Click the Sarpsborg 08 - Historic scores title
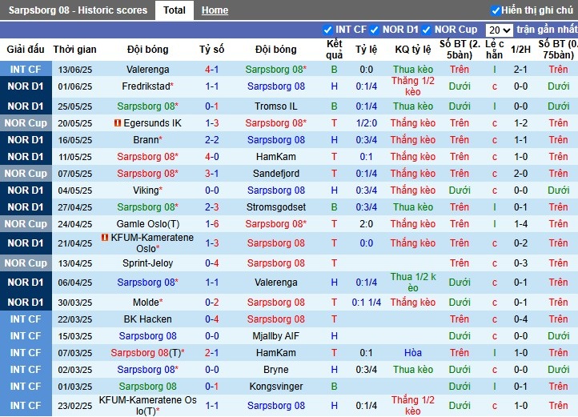578x417 pixels. click(78, 10)
